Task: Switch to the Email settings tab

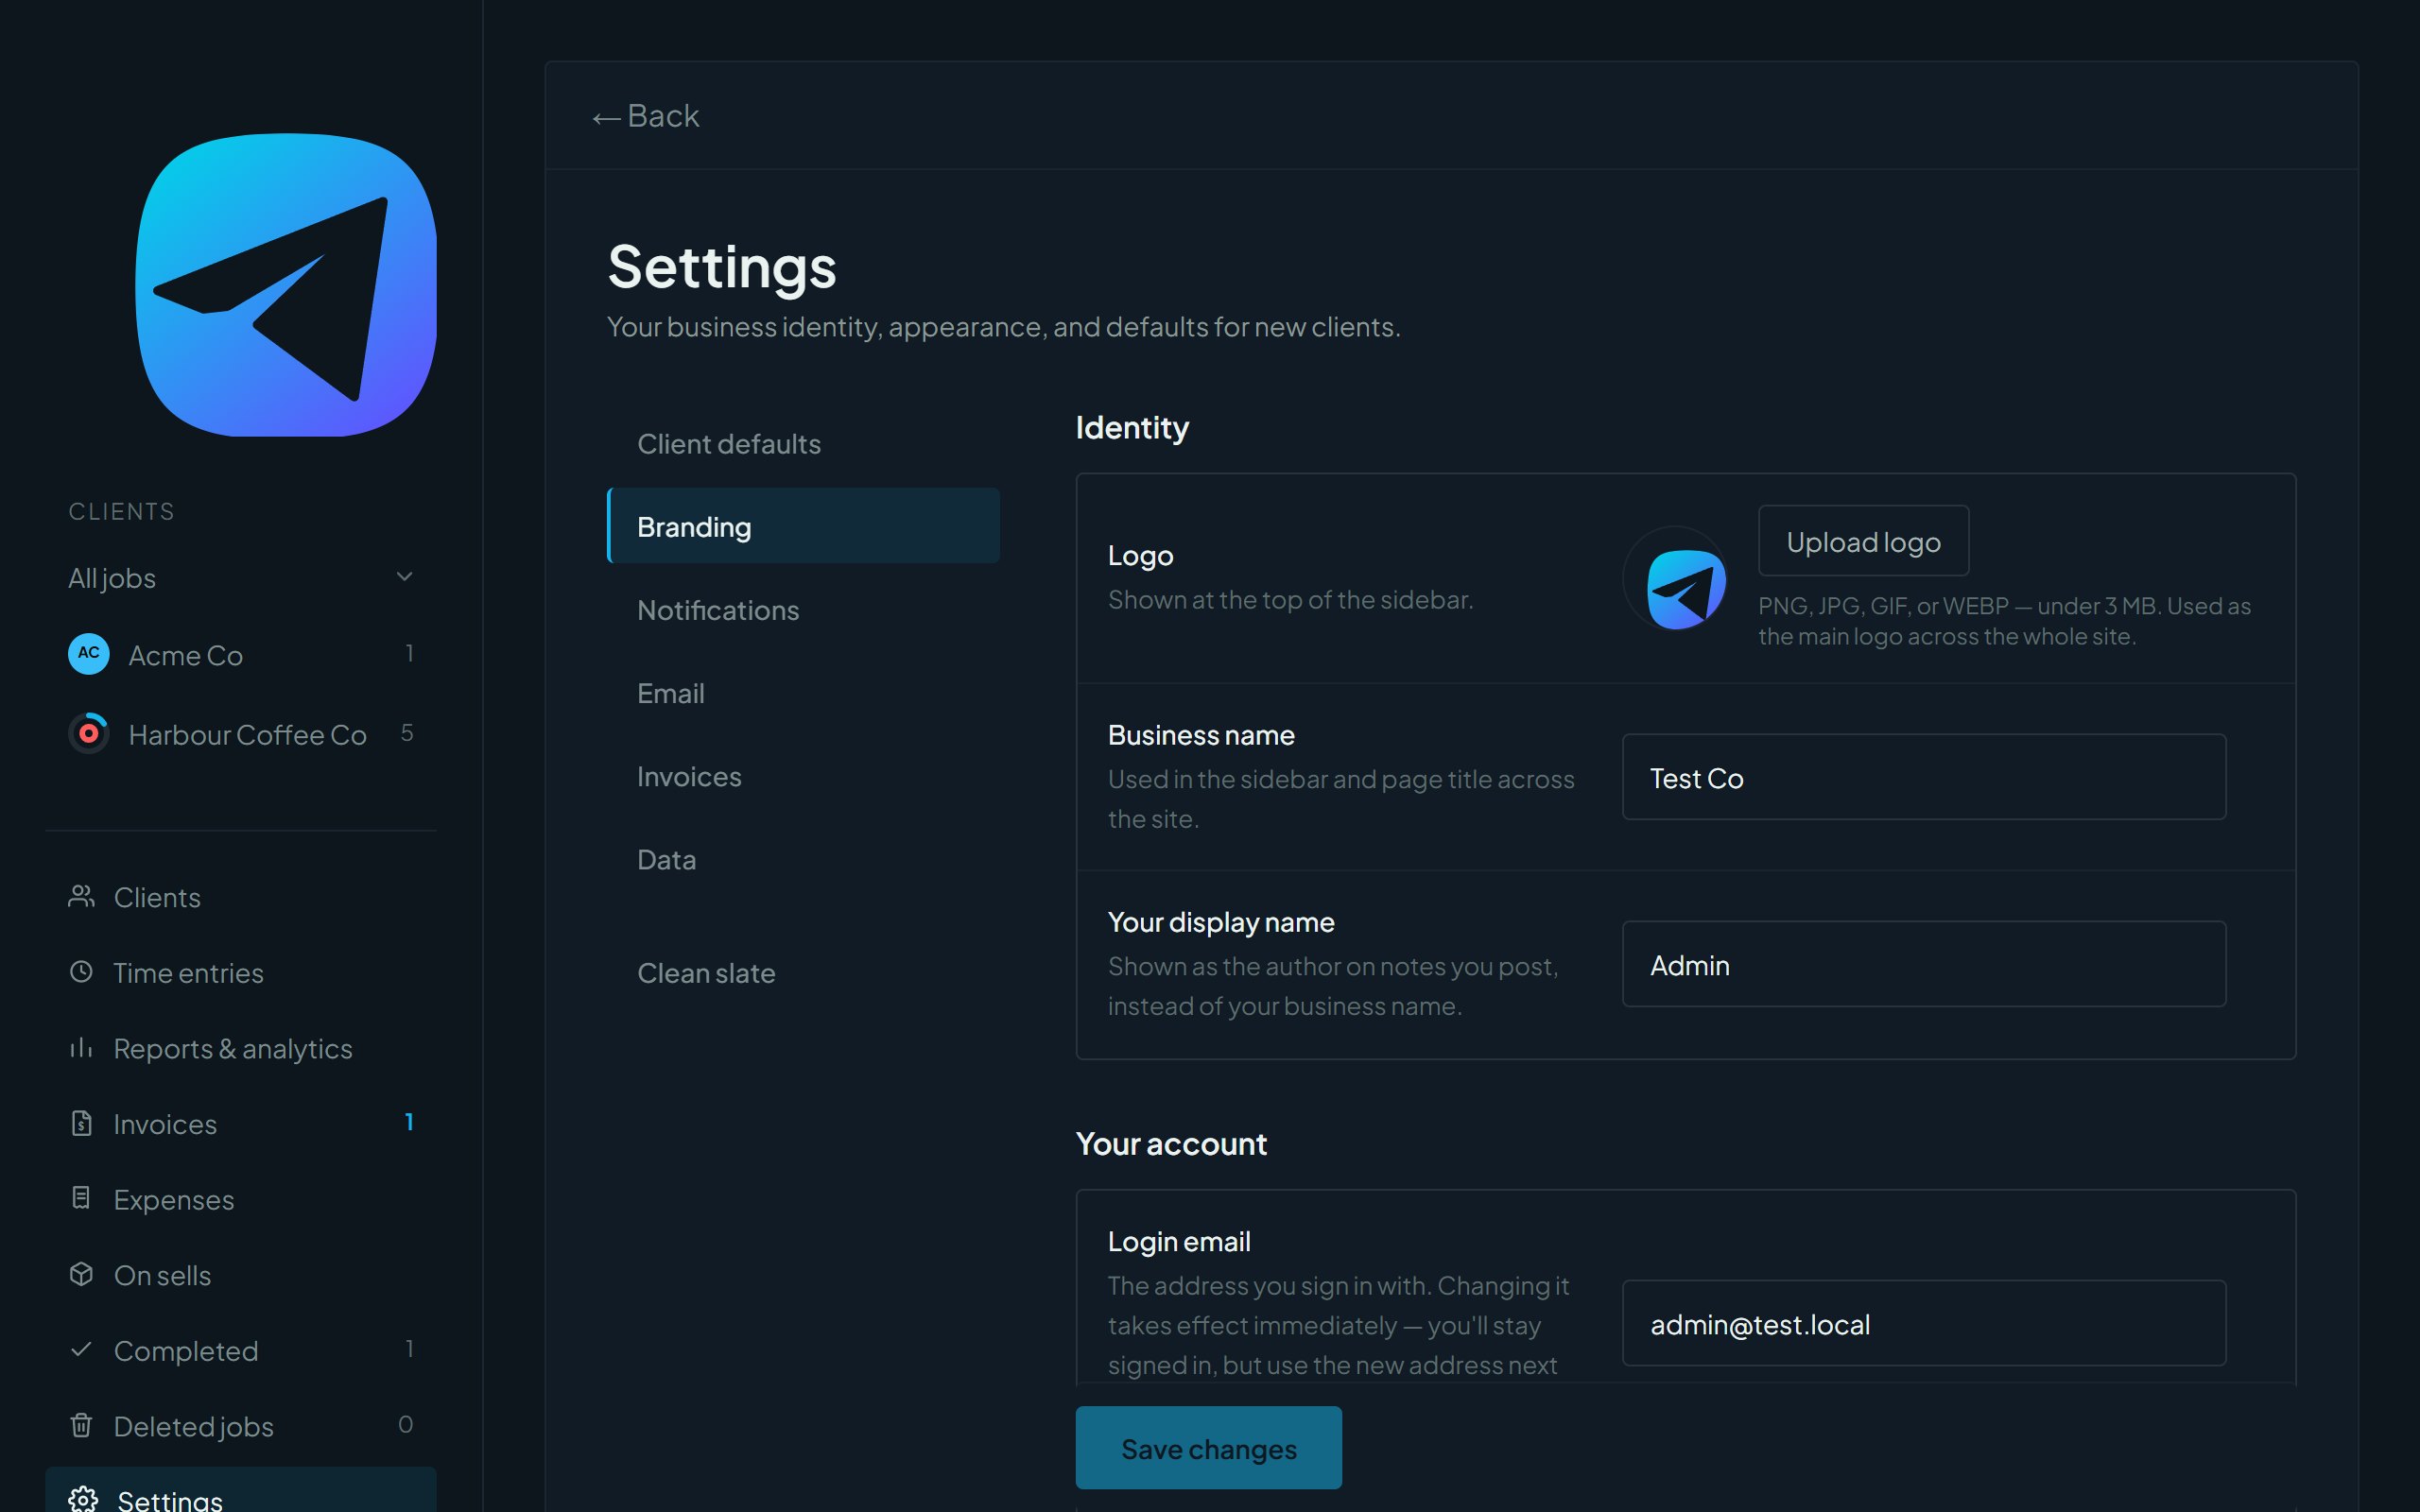Action: click(x=803, y=692)
